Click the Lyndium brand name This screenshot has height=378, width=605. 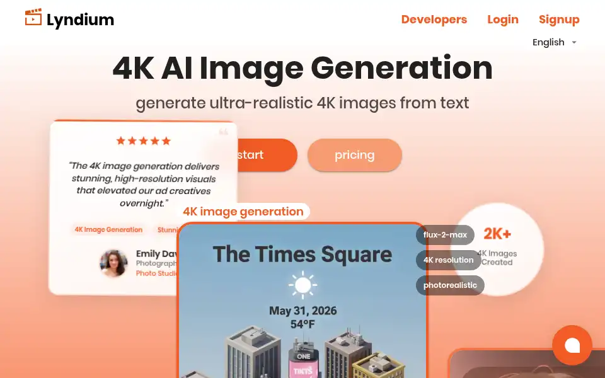(x=80, y=20)
